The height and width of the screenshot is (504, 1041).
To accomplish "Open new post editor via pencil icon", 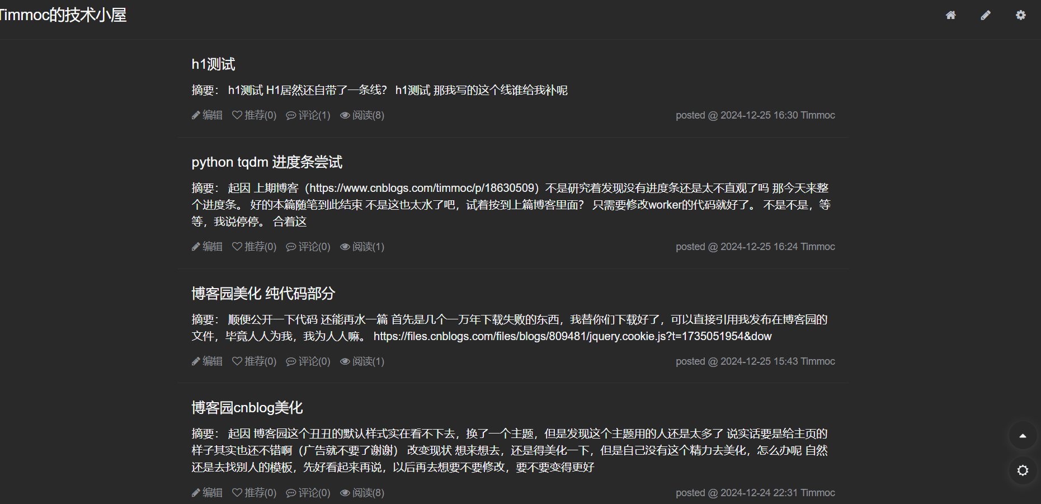I will point(986,15).
